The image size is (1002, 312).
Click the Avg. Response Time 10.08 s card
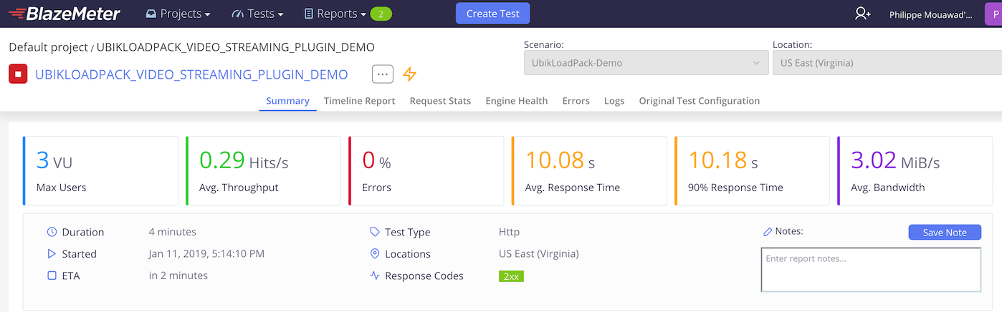pyautogui.click(x=589, y=171)
